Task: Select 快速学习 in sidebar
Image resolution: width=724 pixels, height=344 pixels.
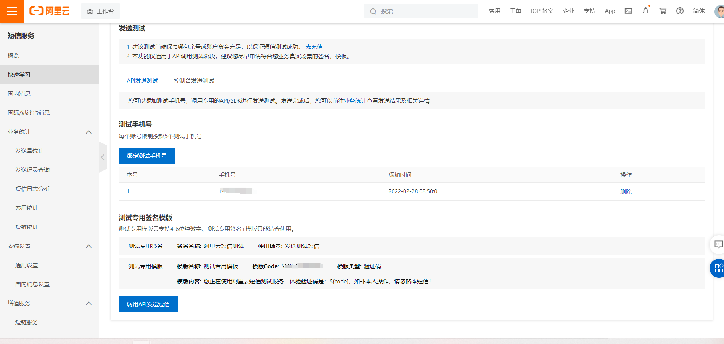Action: [x=50, y=75]
